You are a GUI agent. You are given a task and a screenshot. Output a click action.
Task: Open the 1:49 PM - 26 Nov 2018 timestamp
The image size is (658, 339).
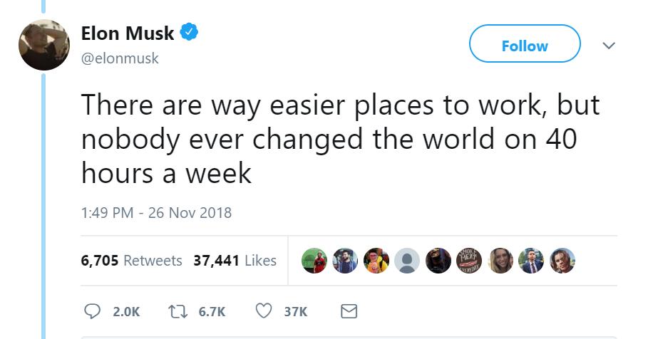click(x=156, y=212)
